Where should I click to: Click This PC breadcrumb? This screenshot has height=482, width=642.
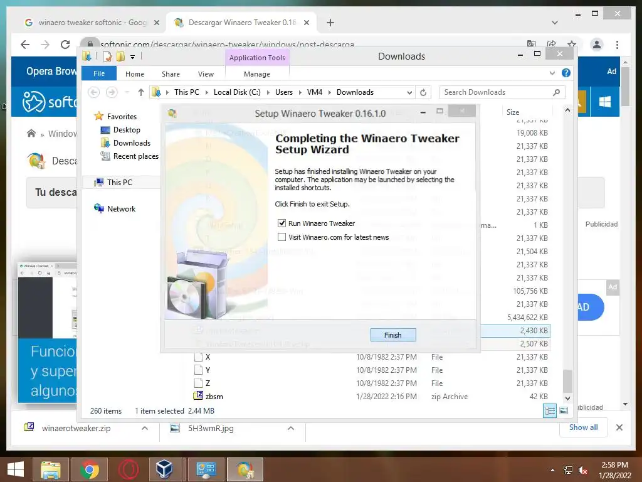pos(187,92)
